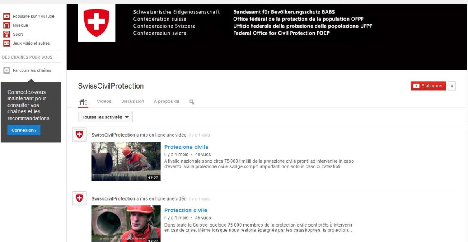The image size is (468, 242).
Task: Click Swiss shield avatar beside second upload
Action: [x=79, y=198]
